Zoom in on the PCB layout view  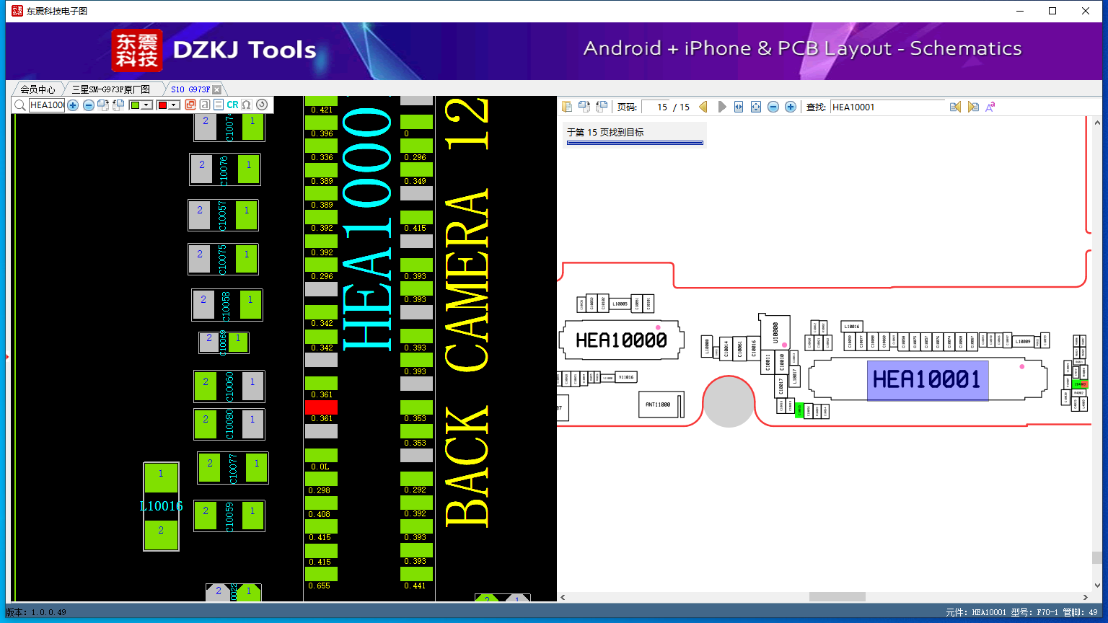click(73, 105)
